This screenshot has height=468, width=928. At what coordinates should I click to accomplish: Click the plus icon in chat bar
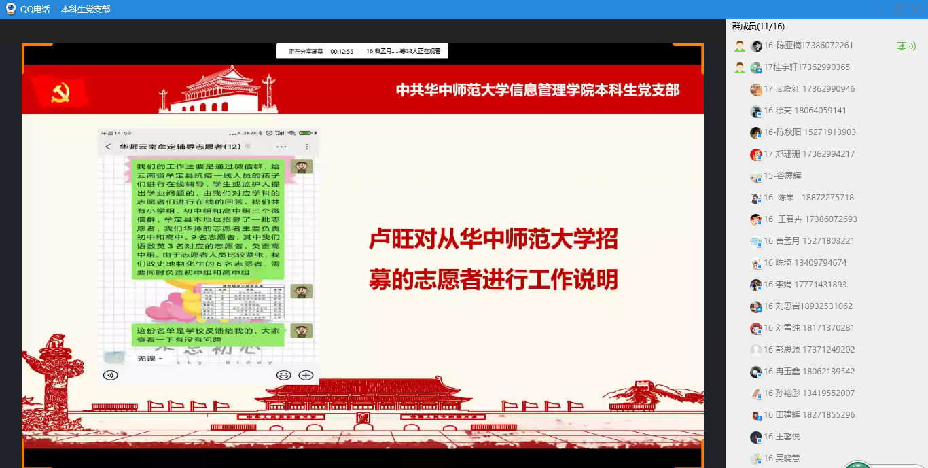pyautogui.click(x=306, y=375)
